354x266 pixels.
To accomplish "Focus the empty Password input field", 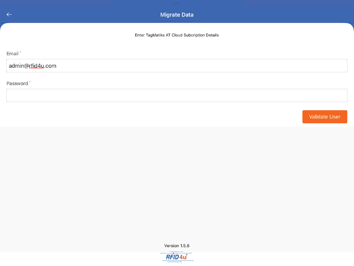I will pos(177,95).
